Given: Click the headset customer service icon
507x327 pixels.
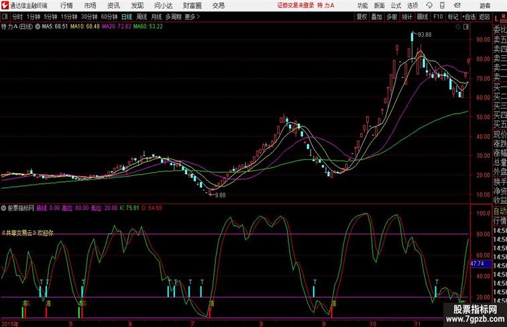Looking at the screenshot, I should (x=429, y=5).
